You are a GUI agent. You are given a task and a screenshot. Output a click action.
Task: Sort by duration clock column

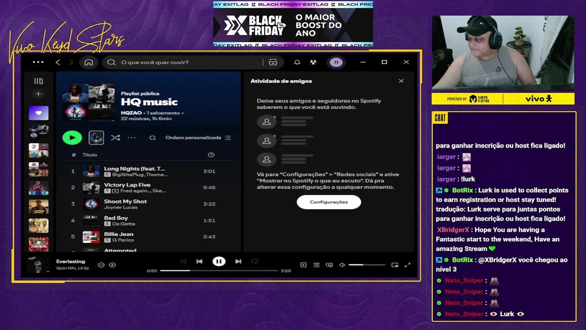(x=211, y=155)
